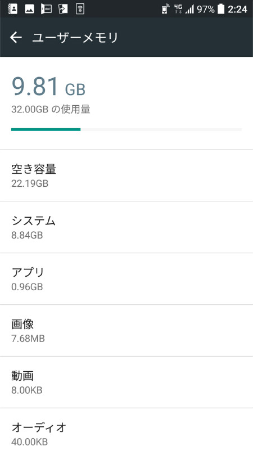253x450 pixels.
Task: Tap the ユーザーメモリ title text
Action: tap(75, 38)
